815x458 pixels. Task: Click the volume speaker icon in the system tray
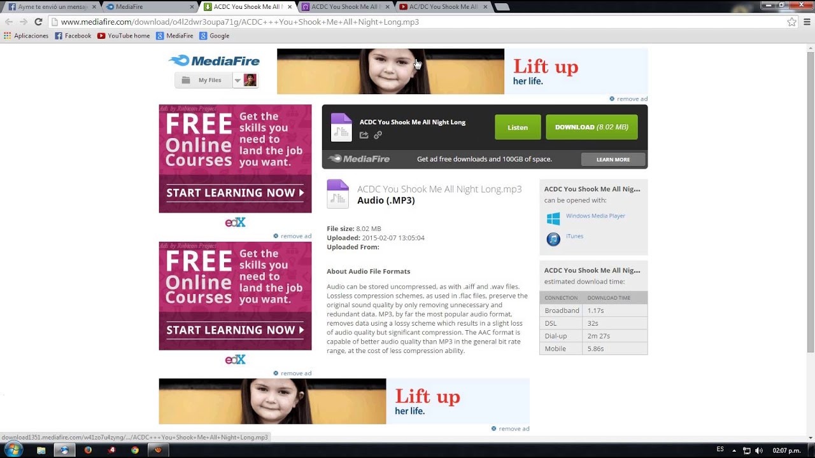[759, 450]
